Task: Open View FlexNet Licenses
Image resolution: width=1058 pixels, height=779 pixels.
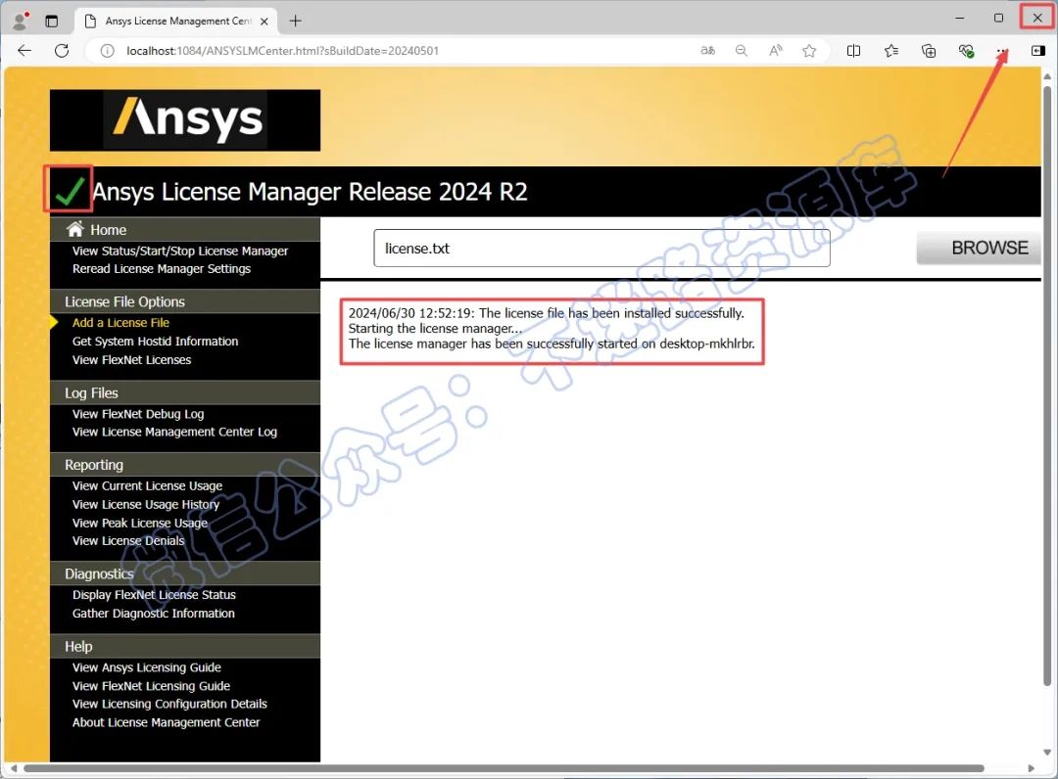Action: [131, 360]
